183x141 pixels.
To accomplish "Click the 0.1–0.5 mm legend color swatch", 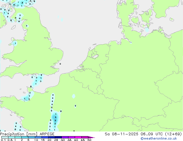I will [x=5, y=137].
